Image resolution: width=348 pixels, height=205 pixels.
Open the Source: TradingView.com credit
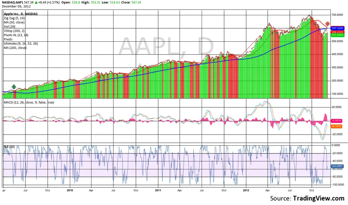click(x=307, y=198)
